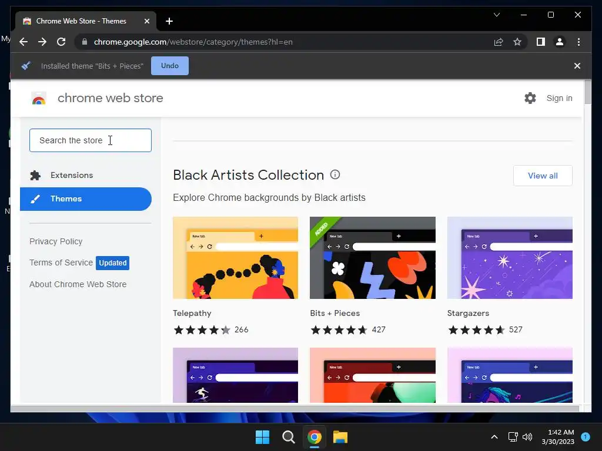Focus the Search the store field
The height and width of the screenshot is (451, 602).
point(90,140)
